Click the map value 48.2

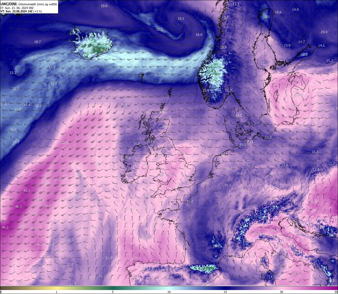[5, 227]
